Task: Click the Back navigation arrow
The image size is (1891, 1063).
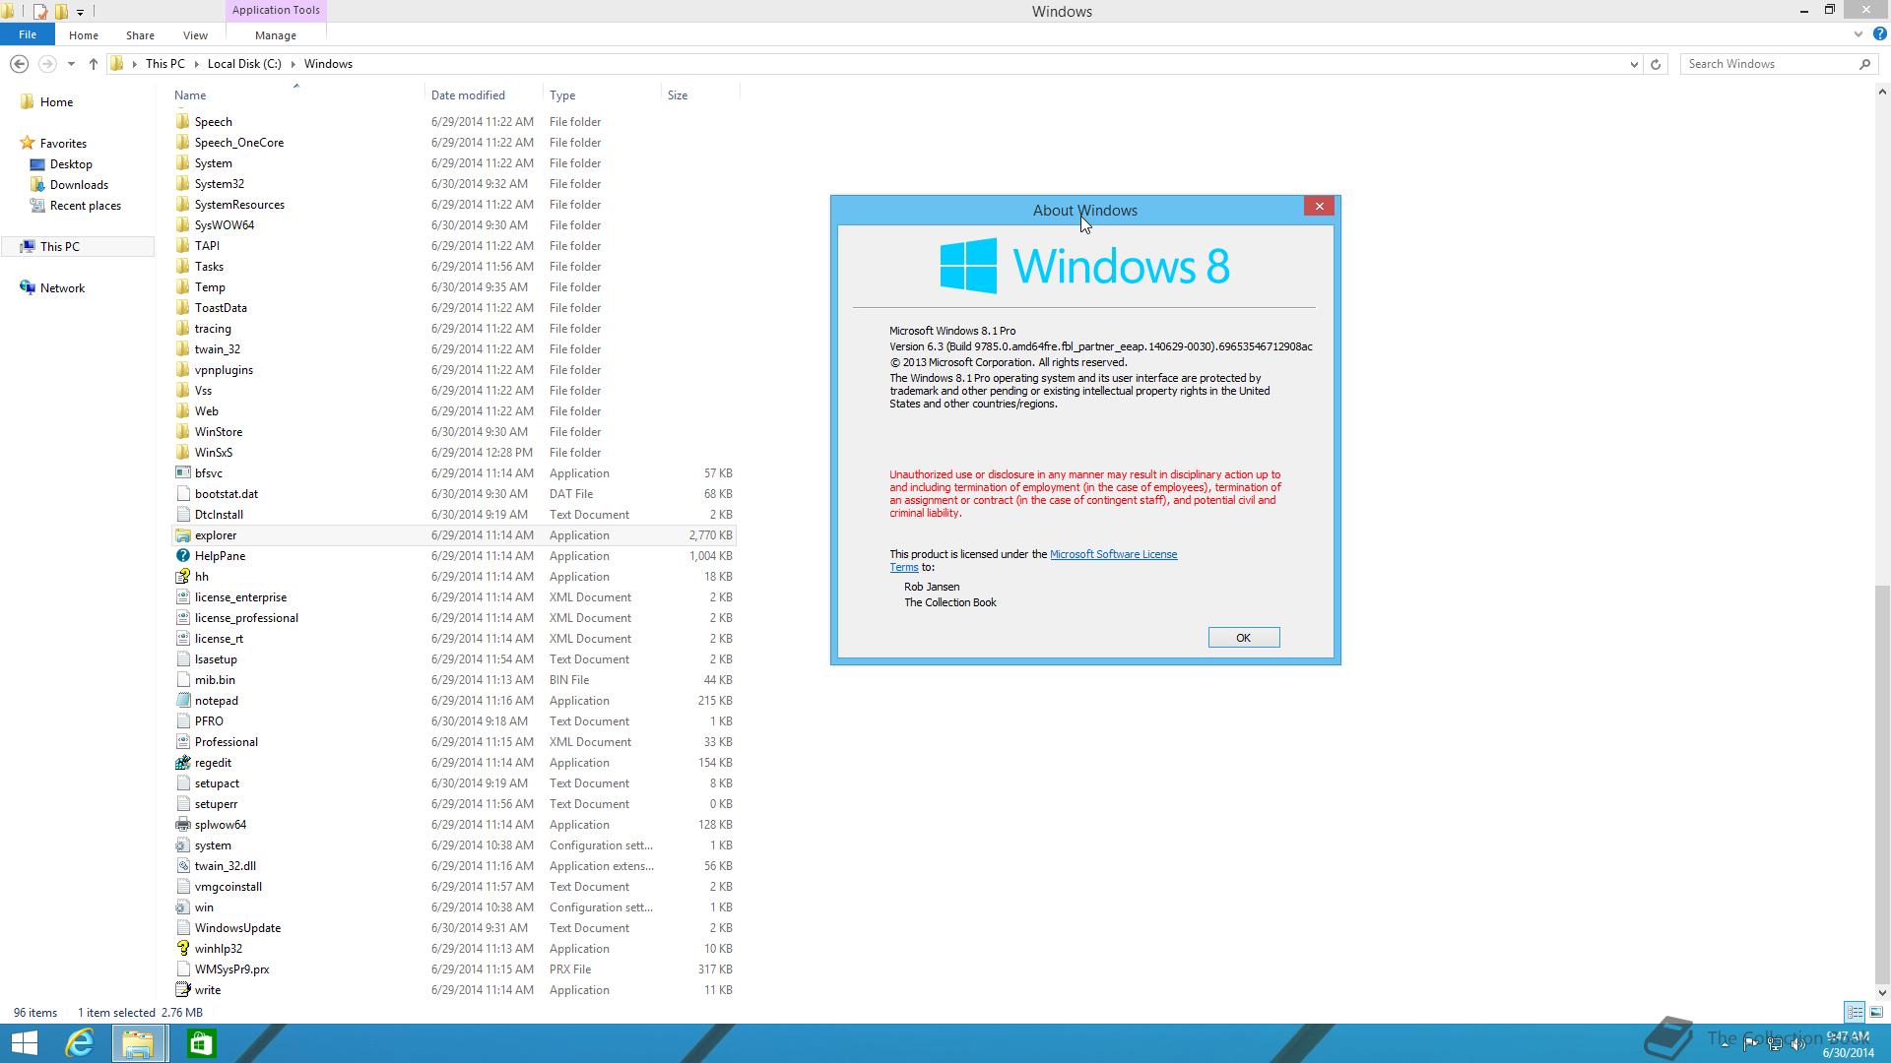Action: (x=19, y=64)
